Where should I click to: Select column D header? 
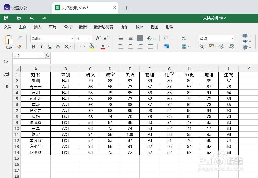point(110,69)
